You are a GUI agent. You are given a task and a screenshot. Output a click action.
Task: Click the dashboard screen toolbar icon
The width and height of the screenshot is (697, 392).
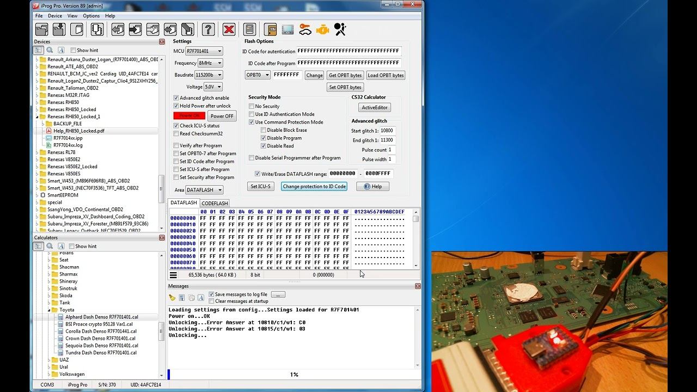288,29
